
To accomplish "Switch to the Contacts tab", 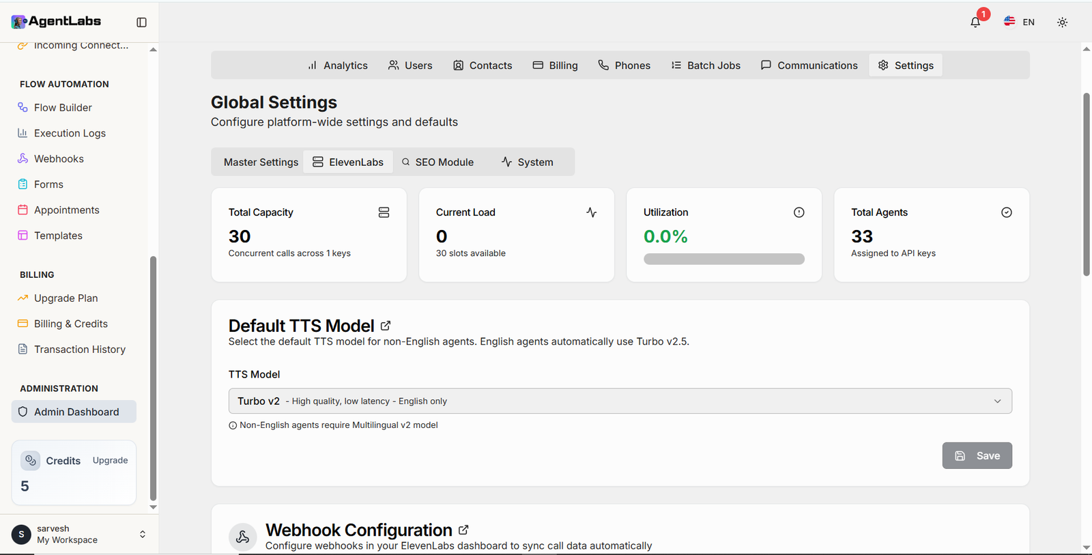I will pyautogui.click(x=483, y=66).
